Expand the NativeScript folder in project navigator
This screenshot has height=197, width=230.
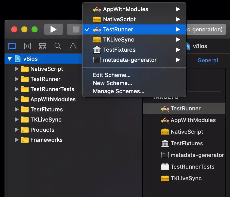click(x=17, y=69)
